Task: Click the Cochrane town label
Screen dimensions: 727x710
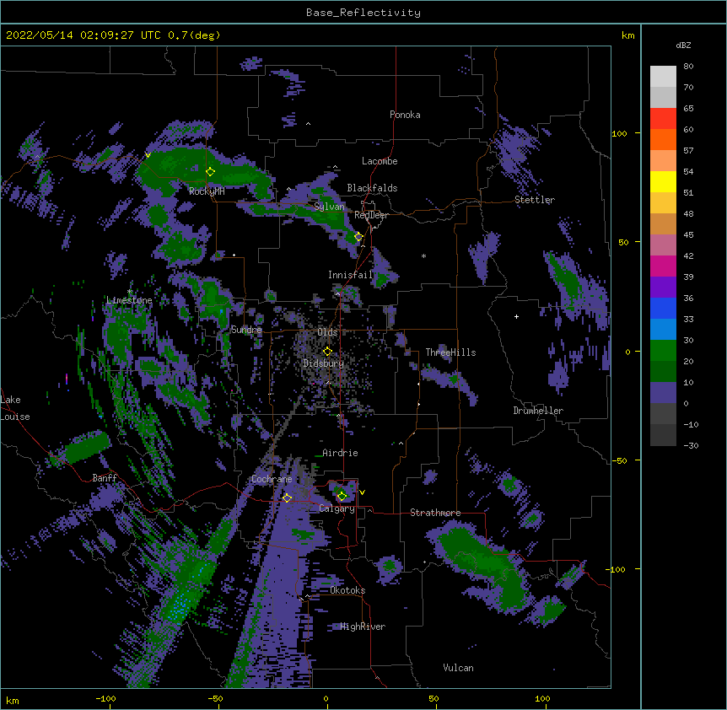Action: click(x=272, y=479)
